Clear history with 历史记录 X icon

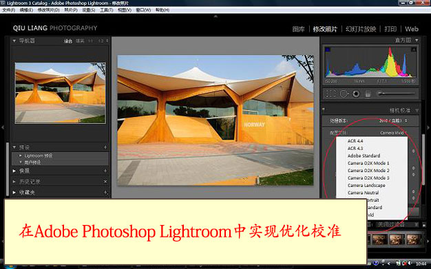click(105, 182)
